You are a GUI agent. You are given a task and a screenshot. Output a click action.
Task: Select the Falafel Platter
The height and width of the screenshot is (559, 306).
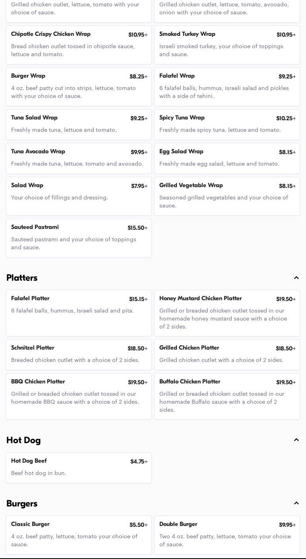79,313
